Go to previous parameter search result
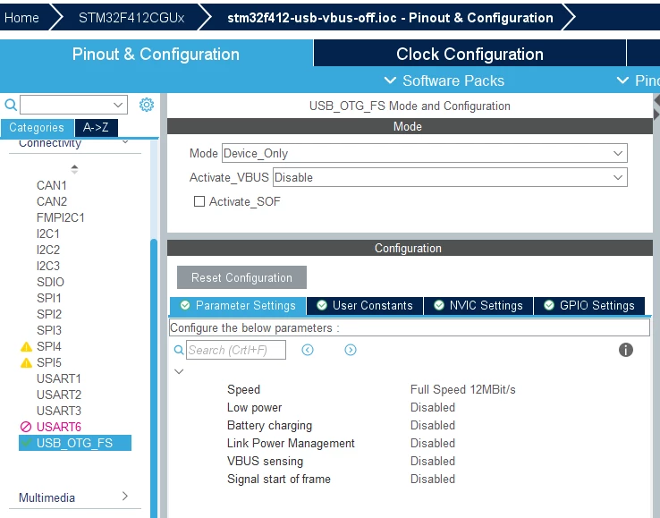Image resolution: width=660 pixels, height=518 pixels. [x=308, y=350]
